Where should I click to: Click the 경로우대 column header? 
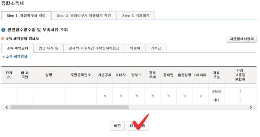152,75
